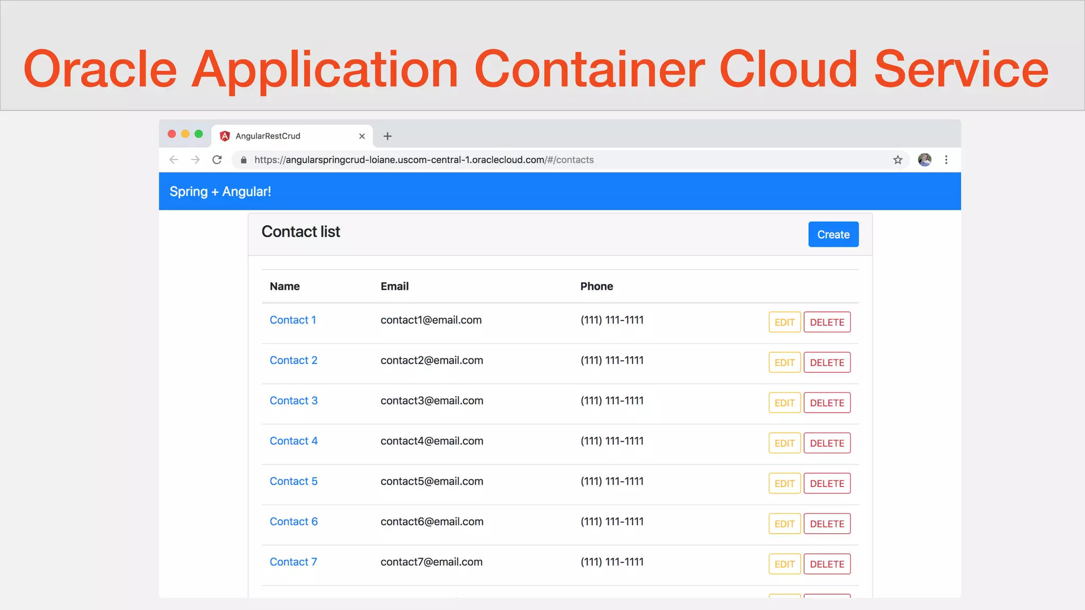Delete the Contact 7 row

[x=827, y=564]
